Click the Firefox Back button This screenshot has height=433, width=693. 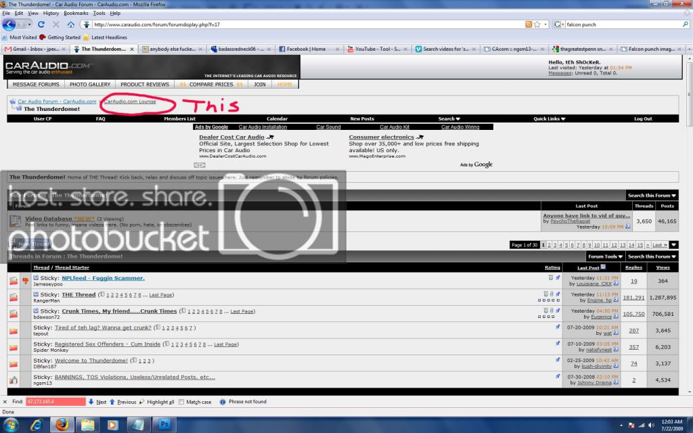tap(9, 24)
